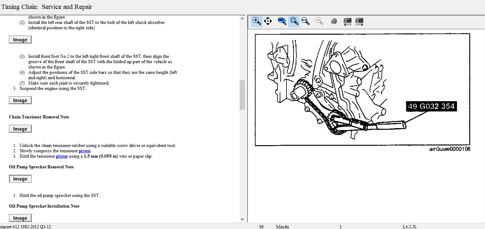Screen dimensions: 485x229
Task: Click the text pane scrollbar up arrow
Action: coord(242,18)
